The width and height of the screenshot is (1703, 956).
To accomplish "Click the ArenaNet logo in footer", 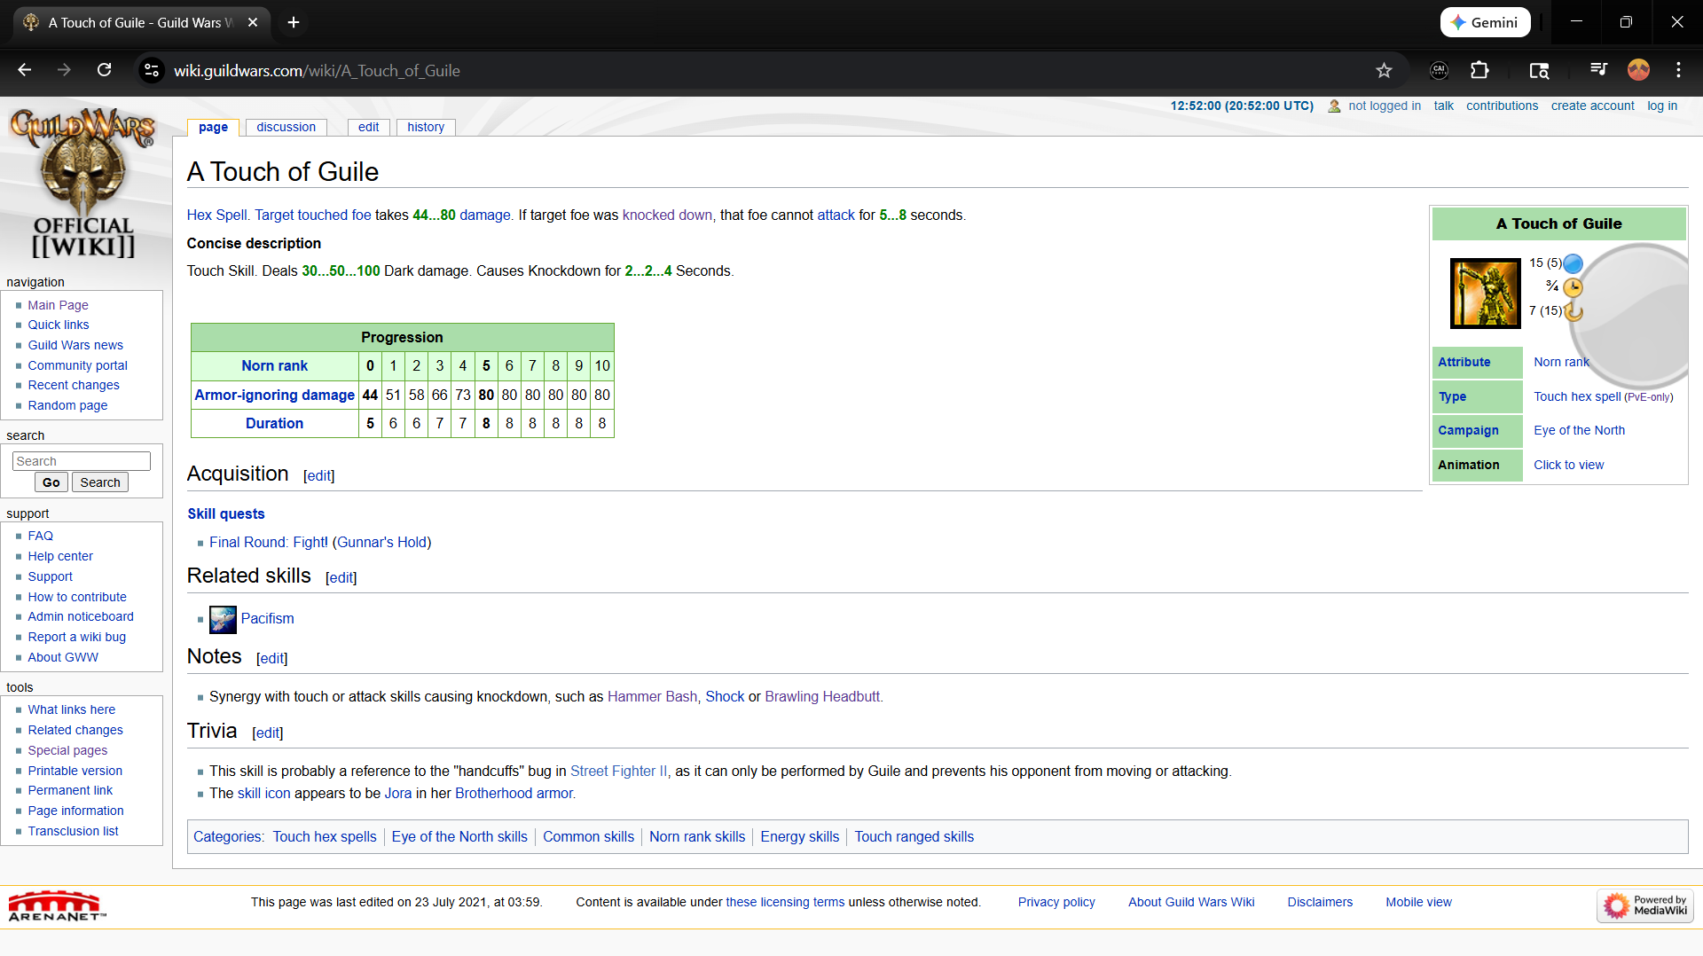I will click(57, 906).
